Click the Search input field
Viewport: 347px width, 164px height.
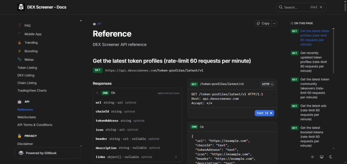coord(301,7)
